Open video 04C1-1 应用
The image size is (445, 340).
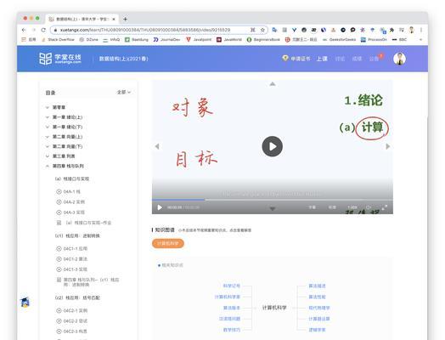click(x=72, y=248)
